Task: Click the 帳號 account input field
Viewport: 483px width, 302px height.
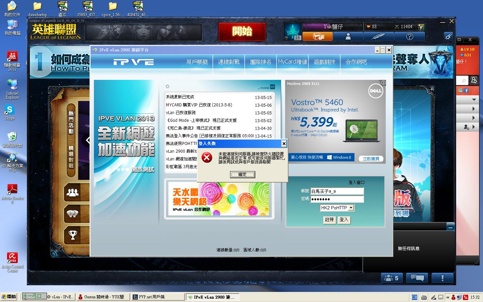Action: pyautogui.click(x=337, y=191)
